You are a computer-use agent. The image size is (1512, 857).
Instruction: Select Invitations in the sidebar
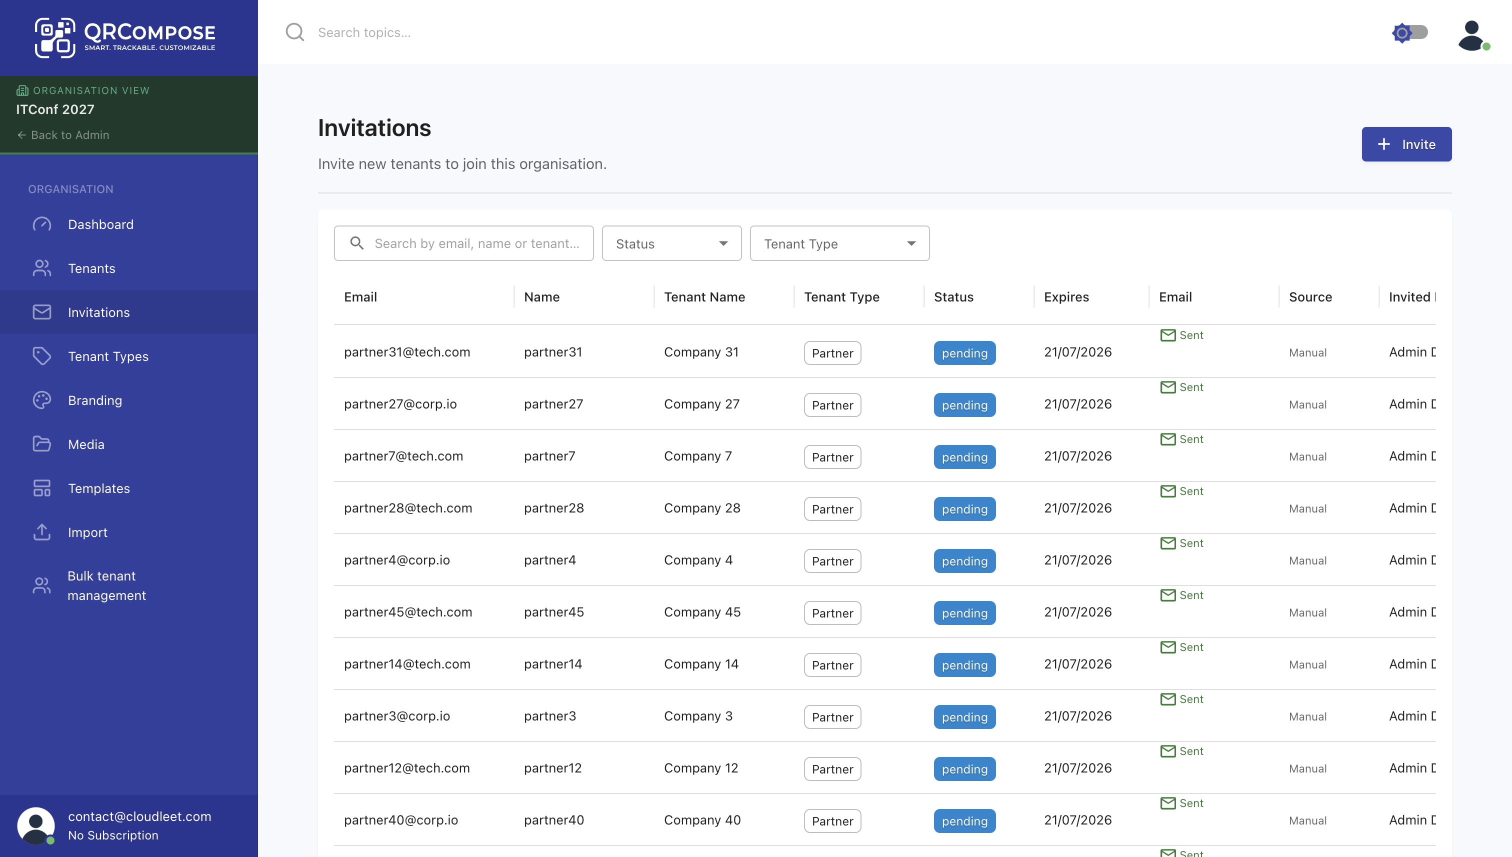coord(129,312)
